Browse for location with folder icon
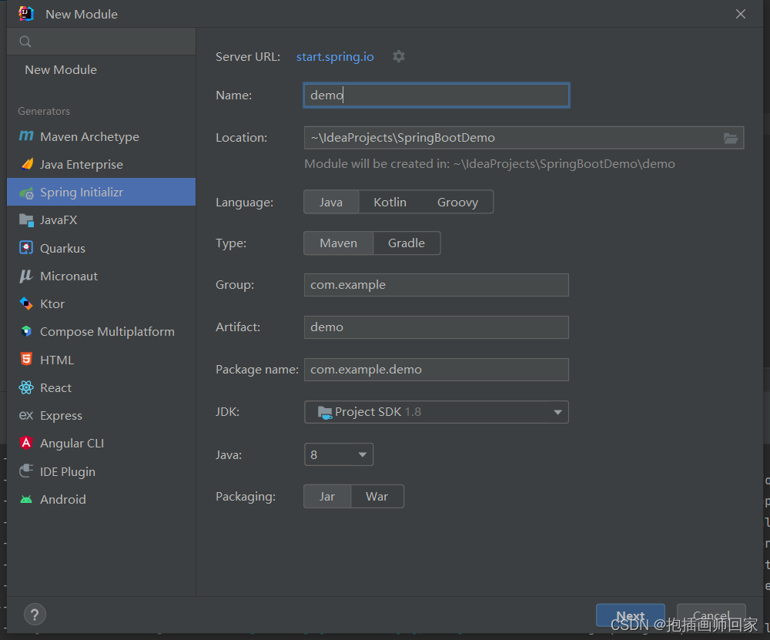770x640 pixels. pyautogui.click(x=731, y=138)
